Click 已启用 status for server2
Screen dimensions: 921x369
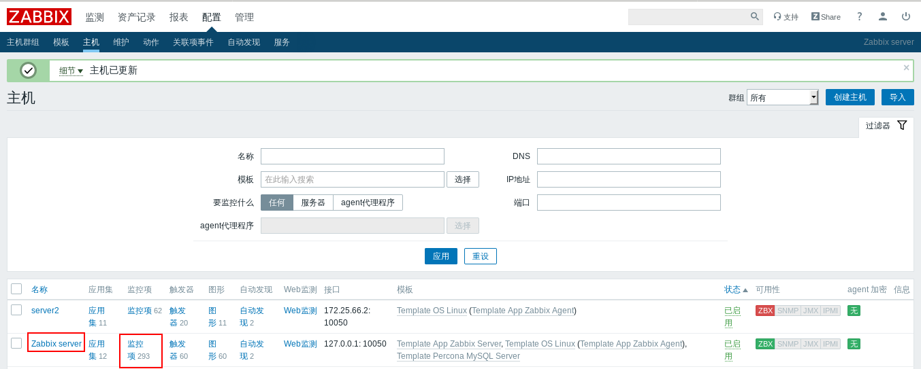[732, 317]
